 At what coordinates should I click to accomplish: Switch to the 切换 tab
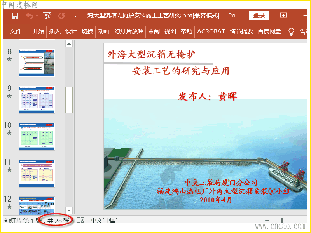click(87, 31)
